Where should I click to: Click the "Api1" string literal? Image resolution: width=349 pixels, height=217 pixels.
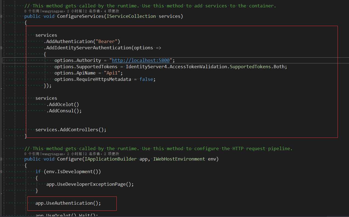coord(112,73)
